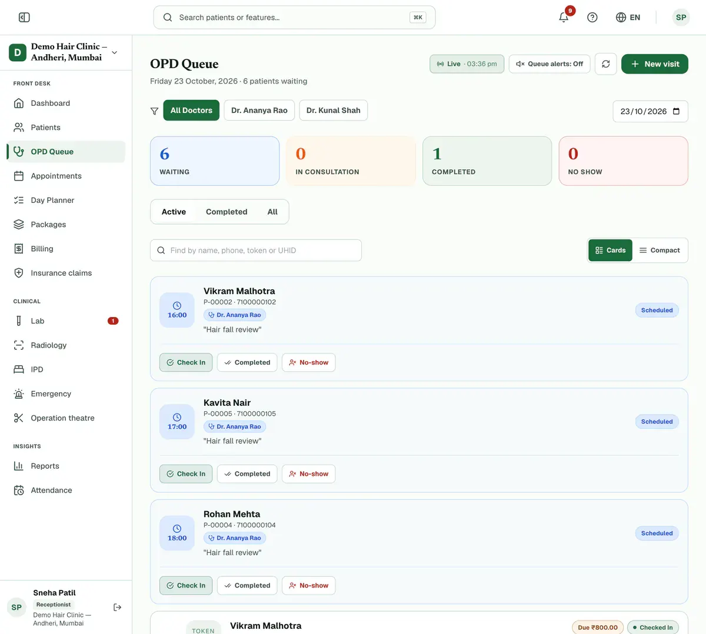This screenshot has width=706, height=634.
Task: Expand clinic selector dropdown chevron
Action: [115, 52]
